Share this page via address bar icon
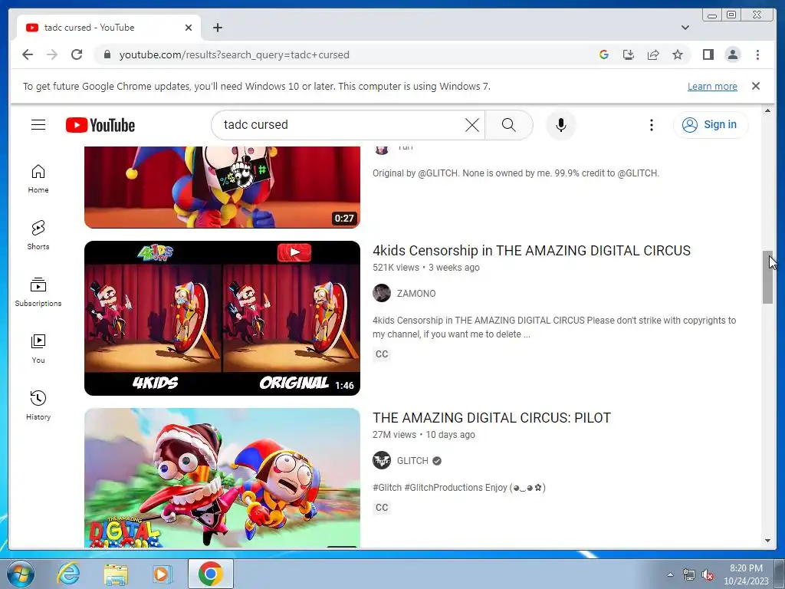Viewport: 785px width, 589px height. pyautogui.click(x=653, y=54)
